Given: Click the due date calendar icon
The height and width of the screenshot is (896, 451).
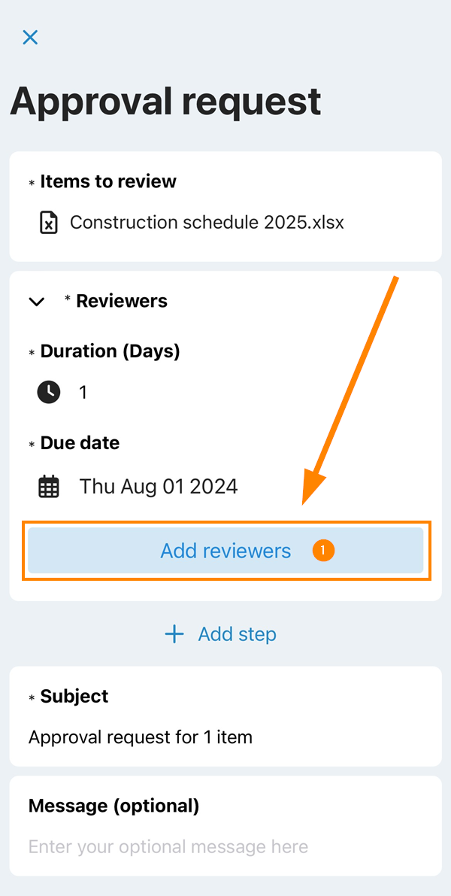Looking at the screenshot, I should tap(49, 487).
